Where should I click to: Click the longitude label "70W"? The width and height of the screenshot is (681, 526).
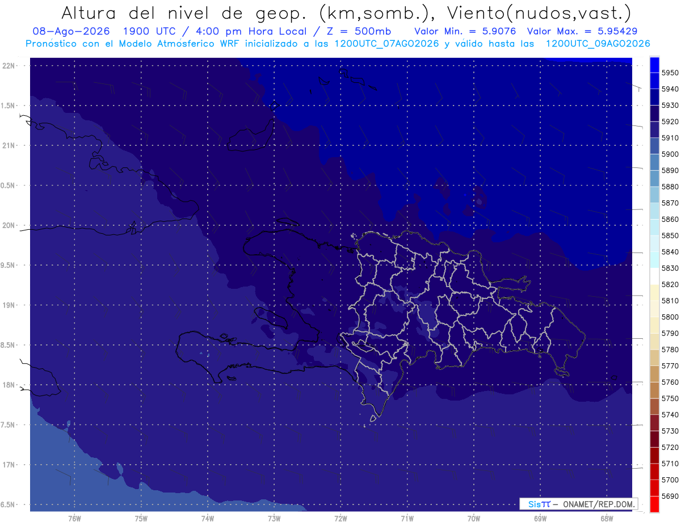pos(474,519)
